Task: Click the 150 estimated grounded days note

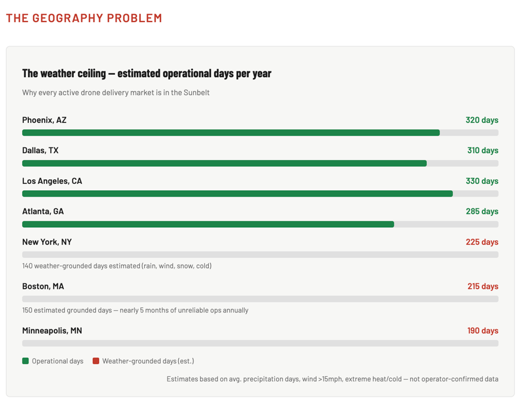Action: (135, 310)
